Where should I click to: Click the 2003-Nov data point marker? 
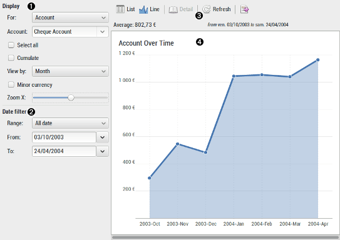pos(178,144)
